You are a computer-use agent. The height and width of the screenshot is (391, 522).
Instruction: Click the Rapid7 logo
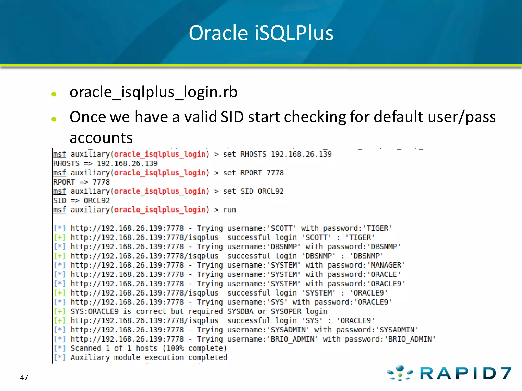click(449, 373)
